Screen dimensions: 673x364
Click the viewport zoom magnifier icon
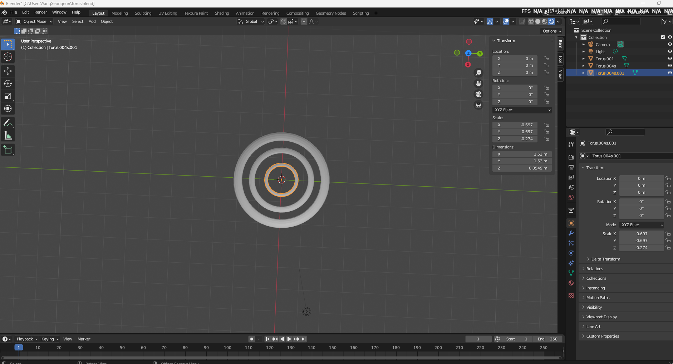pyautogui.click(x=478, y=73)
